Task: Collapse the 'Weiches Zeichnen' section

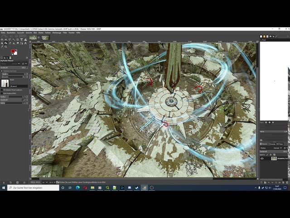Action: pos(2,71)
